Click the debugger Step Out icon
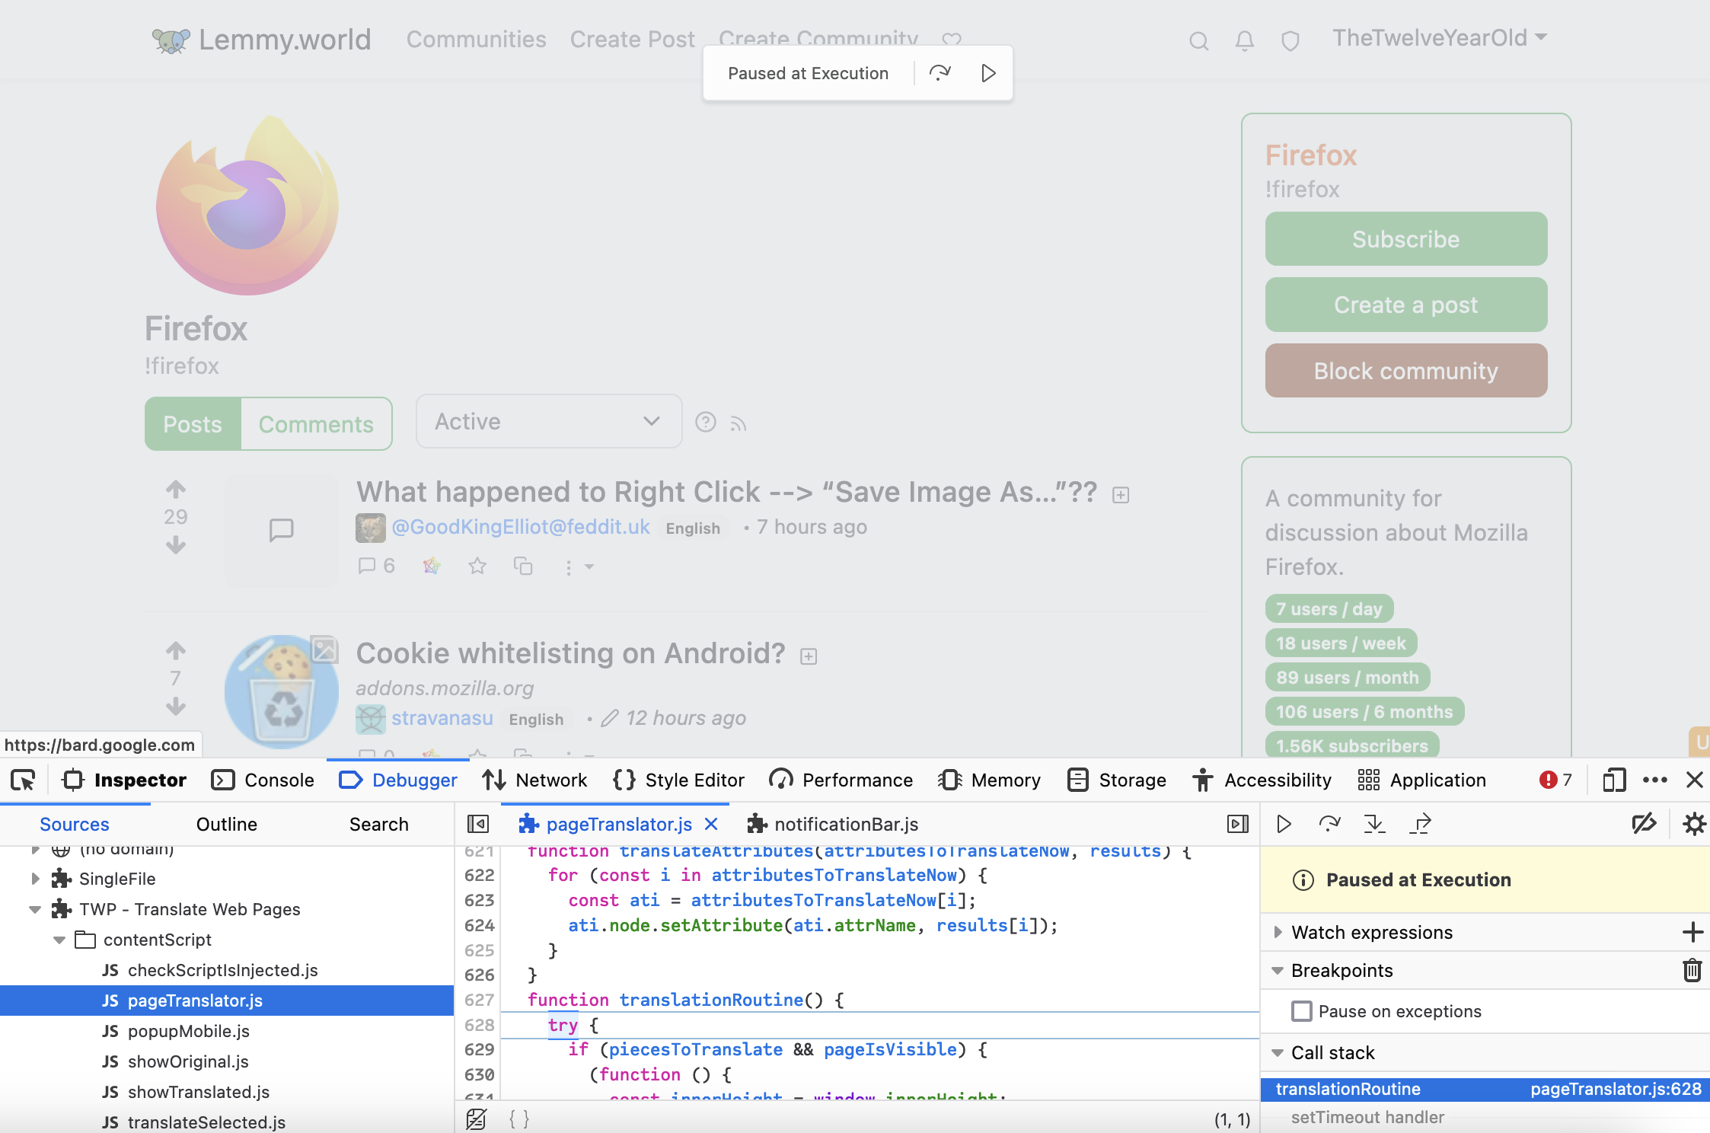Image resolution: width=1710 pixels, height=1133 pixels. click(x=1421, y=824)
